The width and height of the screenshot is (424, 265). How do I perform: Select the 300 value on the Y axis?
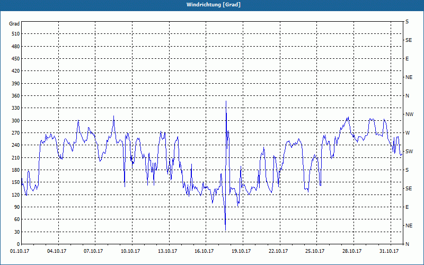(16, 121)
